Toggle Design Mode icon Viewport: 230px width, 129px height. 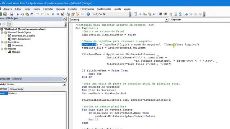pyautogui.click(x=62, y=14)
